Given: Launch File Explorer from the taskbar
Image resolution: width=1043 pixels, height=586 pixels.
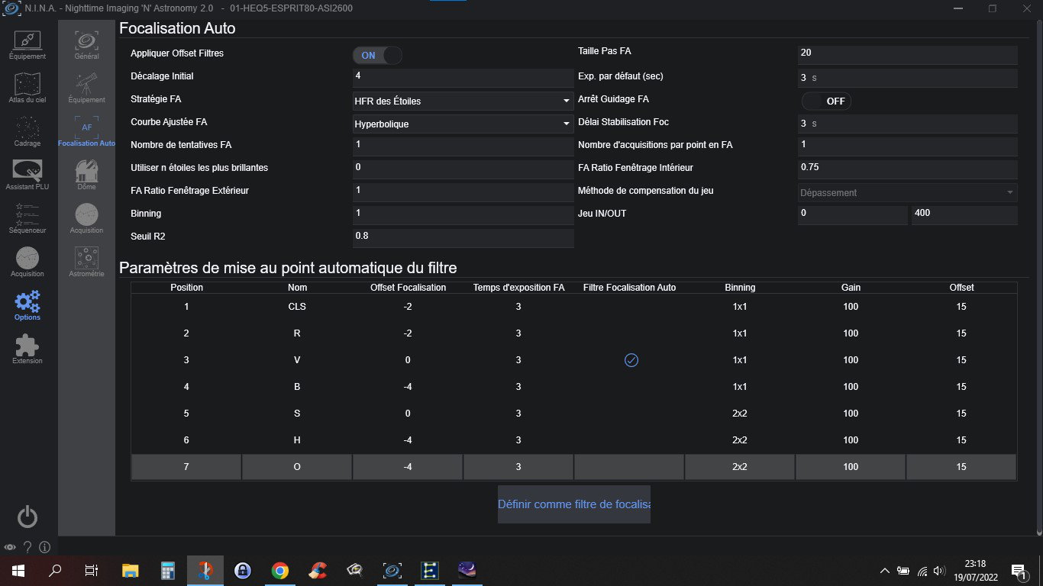Looking at the screenshot, I should pos(131,571).
